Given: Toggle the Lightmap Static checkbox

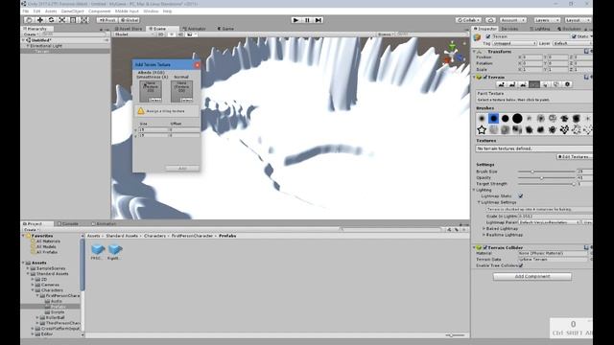Looking at the screenshot, I should pyautogui.click(x=520, y=195).
